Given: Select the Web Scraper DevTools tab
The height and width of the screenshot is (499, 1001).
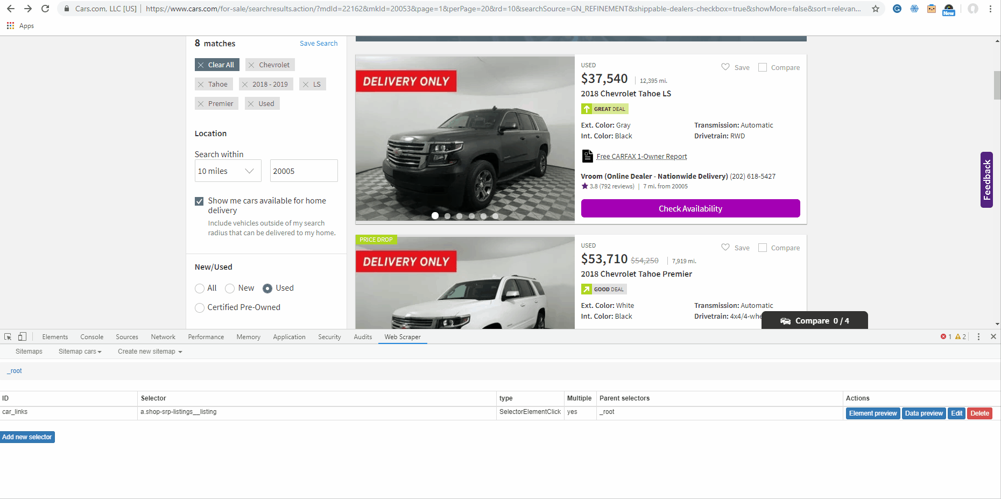Looking at the screenshot, I should pos(403,337).
